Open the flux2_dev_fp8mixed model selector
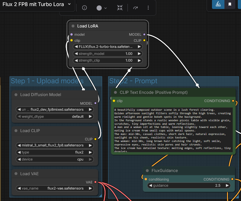The image size is (241, 201). 55,109
